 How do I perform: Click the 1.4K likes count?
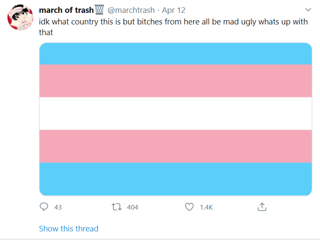click(206, 207)
